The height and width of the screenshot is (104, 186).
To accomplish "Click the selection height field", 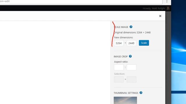I will coord(131,79).
